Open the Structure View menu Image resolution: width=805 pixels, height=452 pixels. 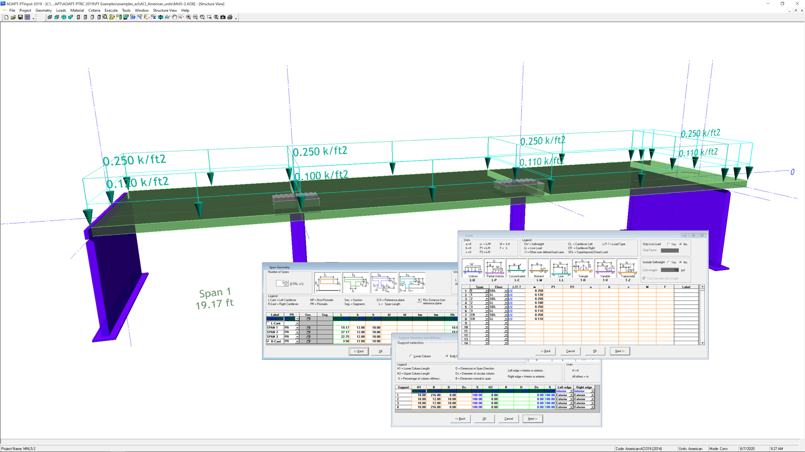[x=165, y=10]
